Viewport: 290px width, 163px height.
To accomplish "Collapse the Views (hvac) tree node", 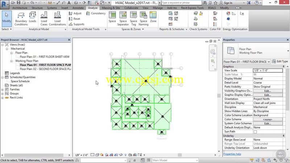I will click(x=3, y=45).
